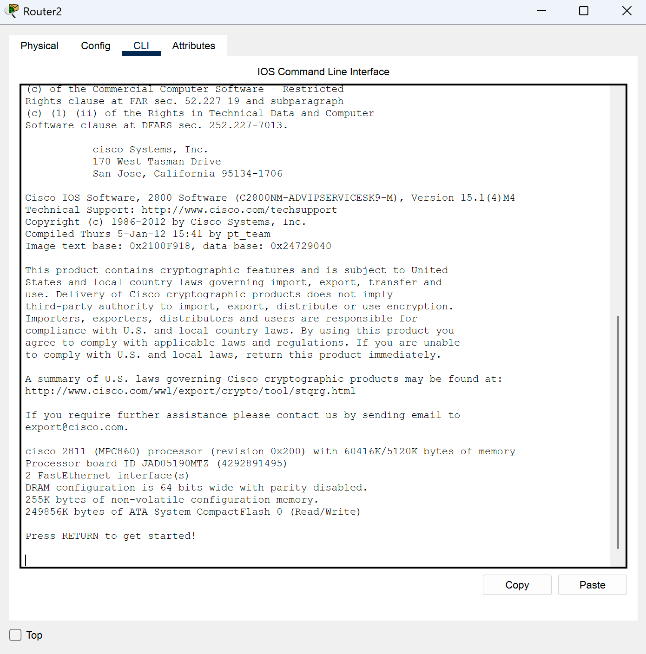Click the export@cisco.com text
Screen dimensions: 646x654
click(x=76, y=427)
